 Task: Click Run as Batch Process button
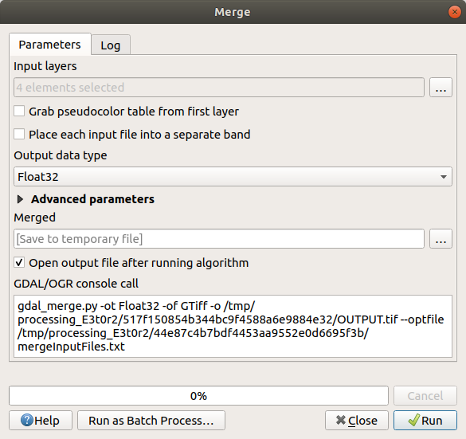point(151,420)
